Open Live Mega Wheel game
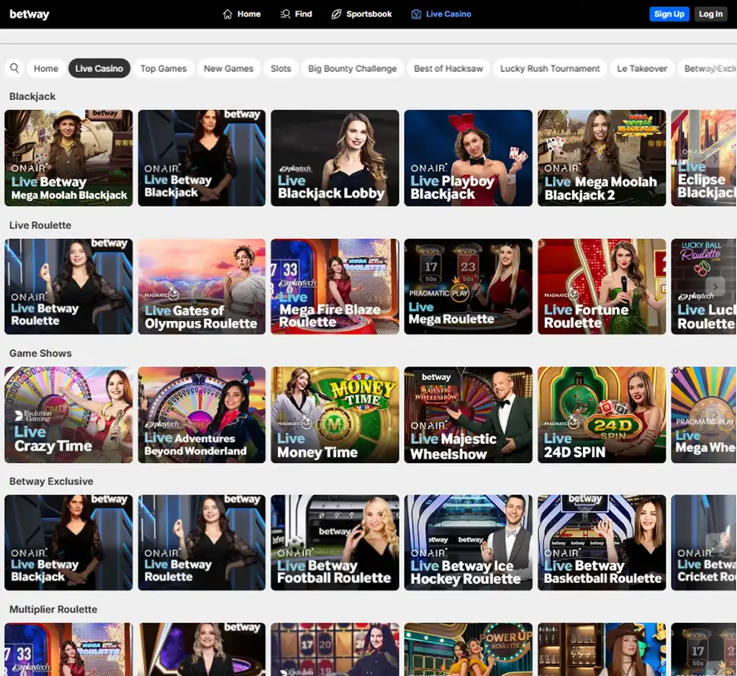Viewport: 737px width, 676px height. [x=704, y=415]
